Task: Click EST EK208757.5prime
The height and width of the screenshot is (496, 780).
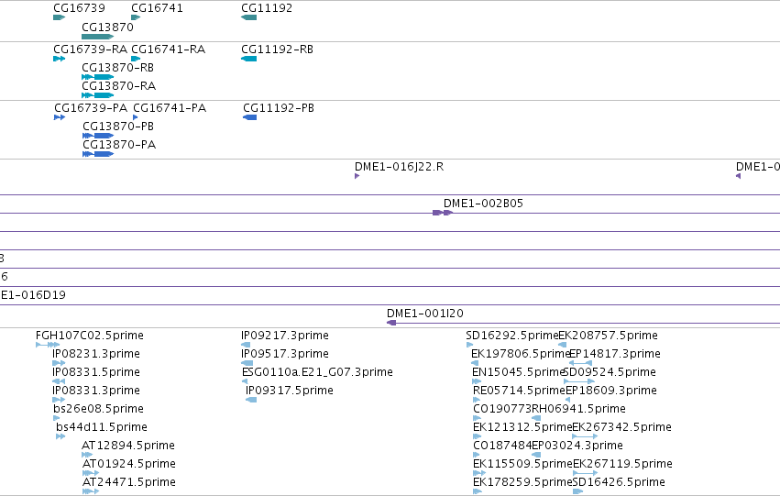Action: (608, 336)
